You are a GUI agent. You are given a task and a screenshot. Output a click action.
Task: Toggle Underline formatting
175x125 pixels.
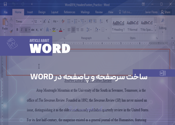pos(26,30)
